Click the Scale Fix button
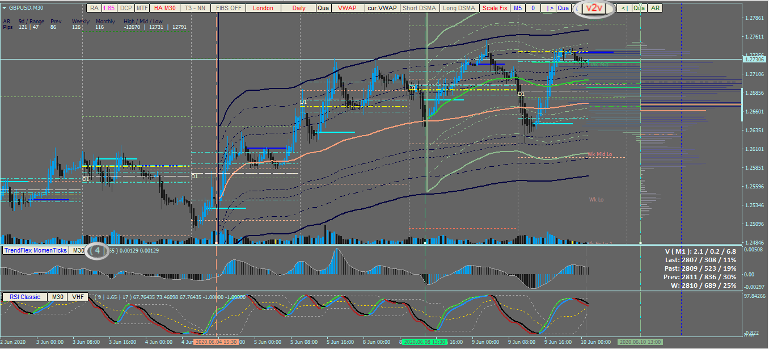The image size is (769, 349). [x=495, y=8]
